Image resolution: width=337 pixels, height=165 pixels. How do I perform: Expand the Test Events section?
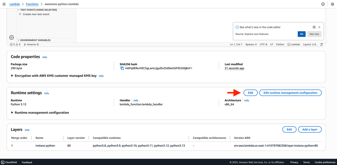coord(37,10)
